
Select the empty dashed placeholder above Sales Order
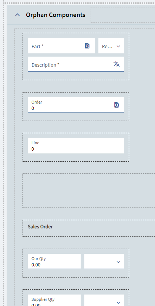pos(89,191)
